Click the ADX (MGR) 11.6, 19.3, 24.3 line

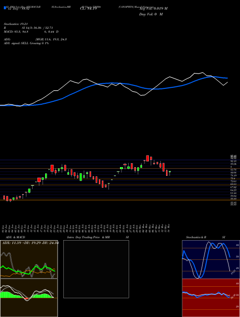click(x=36, y=39)
